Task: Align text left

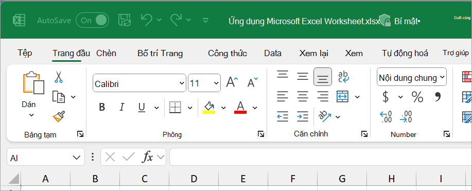Action: [283, 97]
